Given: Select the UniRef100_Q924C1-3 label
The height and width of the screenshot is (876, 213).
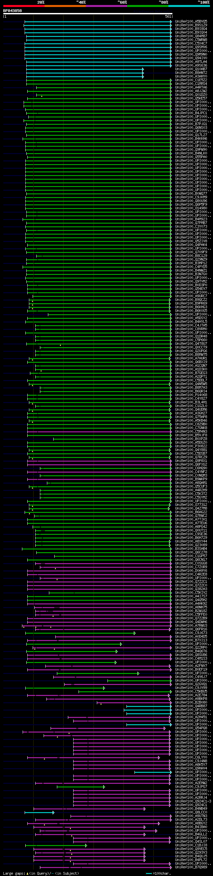Looking at the screenshot, I should click(x=193, y=801).
